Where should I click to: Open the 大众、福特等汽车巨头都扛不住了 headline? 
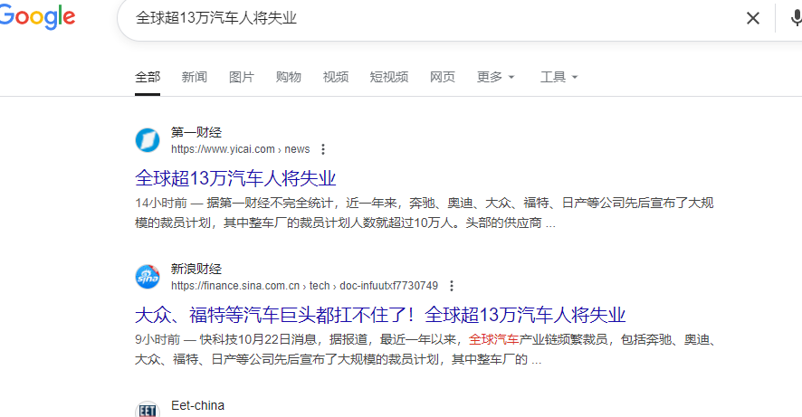pos(380,315)
